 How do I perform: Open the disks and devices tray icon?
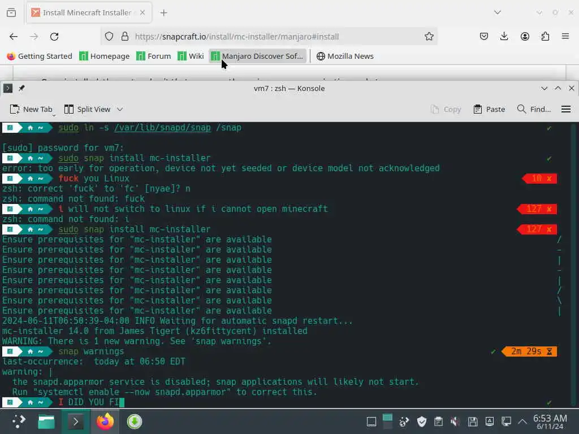coord(472,422)
